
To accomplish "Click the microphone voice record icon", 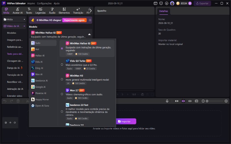I will (167, 101).
